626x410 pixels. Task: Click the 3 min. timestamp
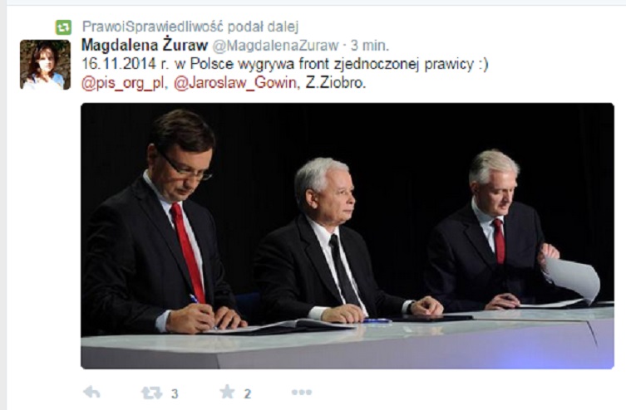tap(370, 46)
